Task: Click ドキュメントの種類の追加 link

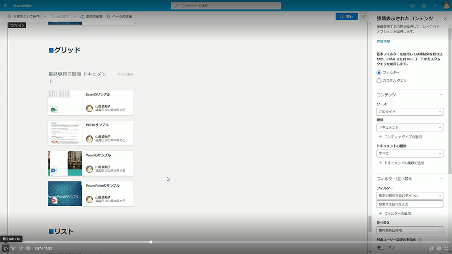Action: [x=401, y=163]
